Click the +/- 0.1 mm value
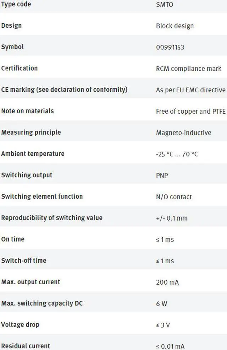 coord(172,218)
